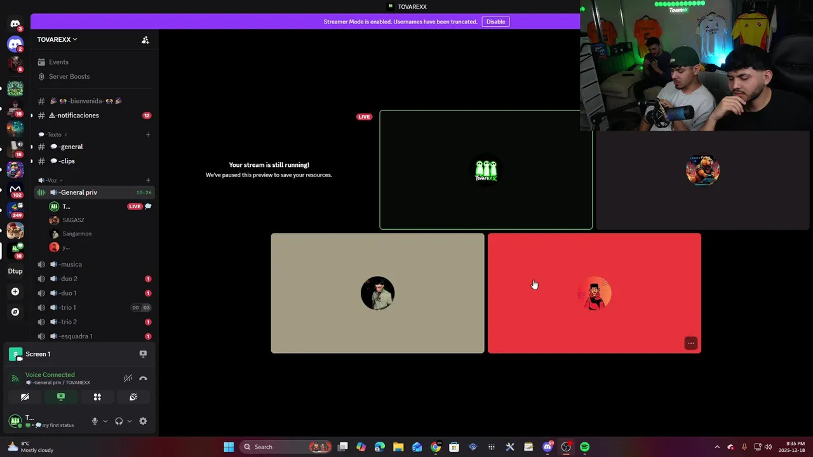Open OBS Studio from the taskbar
The height and width of the screenshot is (457, 813).
click(566, 447)
